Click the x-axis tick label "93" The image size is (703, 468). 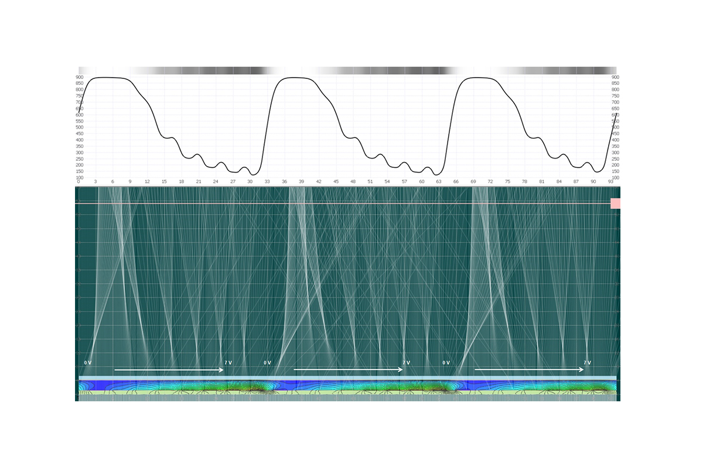pyautogui.click(x=610, y=182)
